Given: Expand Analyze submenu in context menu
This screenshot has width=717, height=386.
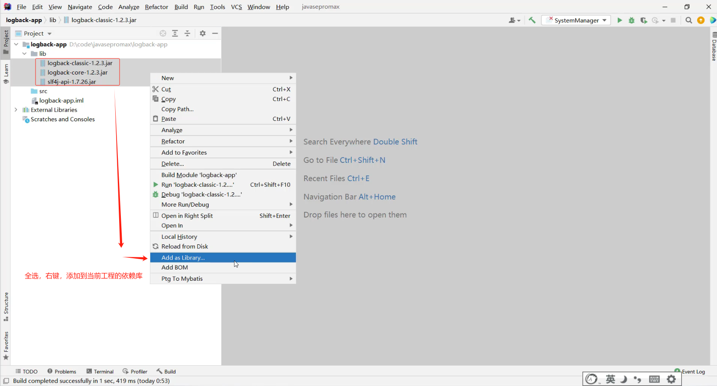Looking at the screenshot, I should [223, 130].
